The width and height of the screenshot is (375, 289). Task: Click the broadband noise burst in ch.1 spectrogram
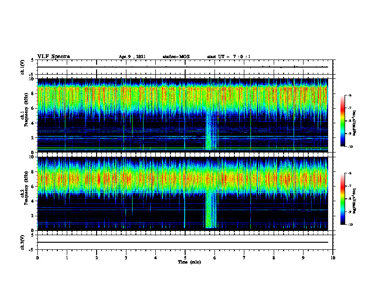(210, 131)
